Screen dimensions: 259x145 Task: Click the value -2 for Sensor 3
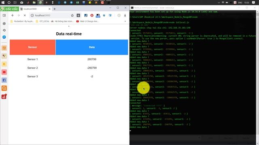pyautogui.click(x=92, y=76)
